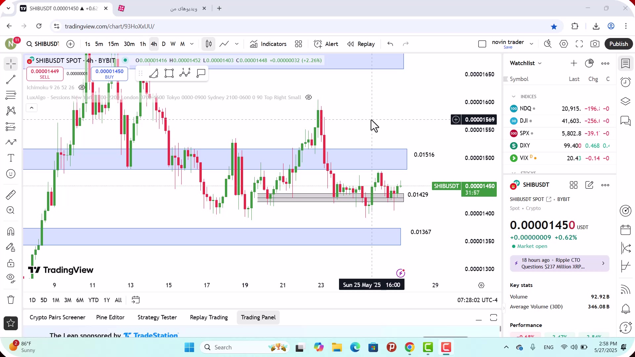Toggle stay in drawing mode pencil-lock

tap(11, 247)
